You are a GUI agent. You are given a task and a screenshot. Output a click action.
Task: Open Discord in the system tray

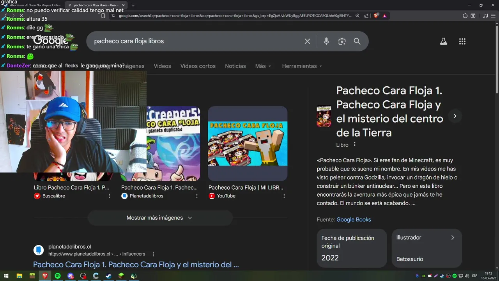(430, 276)
